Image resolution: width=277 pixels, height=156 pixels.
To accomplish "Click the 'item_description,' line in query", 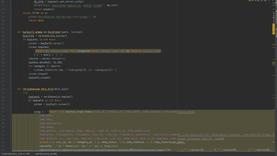I will coord(51,123).
